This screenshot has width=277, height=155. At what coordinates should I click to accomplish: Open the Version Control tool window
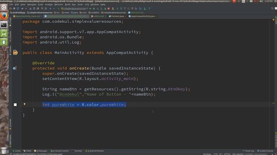pos(60,151)
